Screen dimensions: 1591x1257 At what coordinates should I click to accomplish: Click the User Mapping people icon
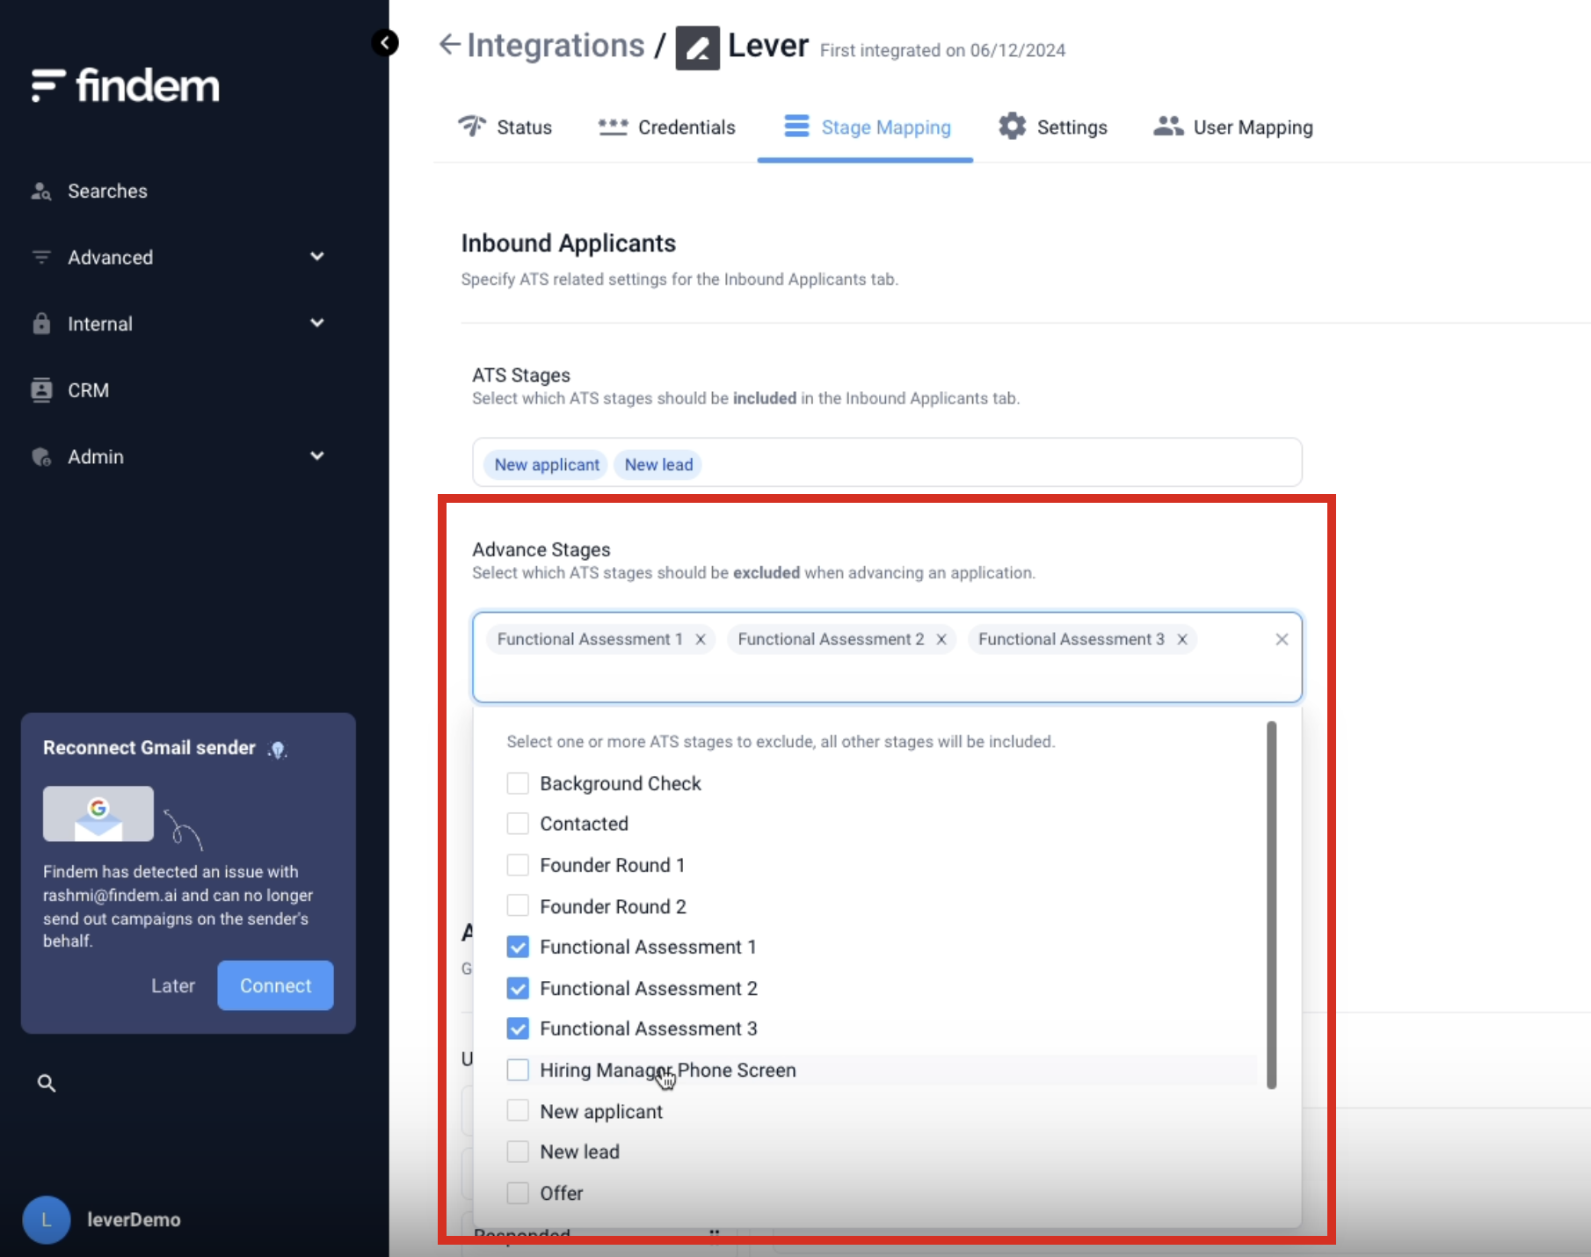[1168, 126]
